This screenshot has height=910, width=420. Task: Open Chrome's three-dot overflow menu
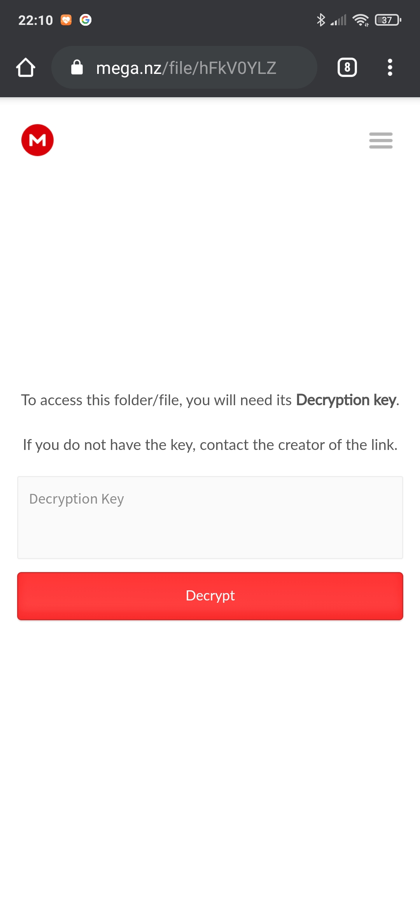coord(390,68)
